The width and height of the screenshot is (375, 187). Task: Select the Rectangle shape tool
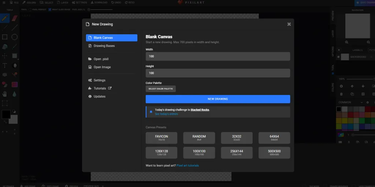click(5, 37)
